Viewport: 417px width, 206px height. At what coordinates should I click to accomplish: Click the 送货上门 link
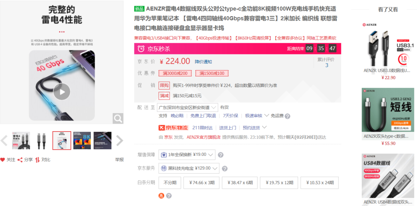point(228,128)
